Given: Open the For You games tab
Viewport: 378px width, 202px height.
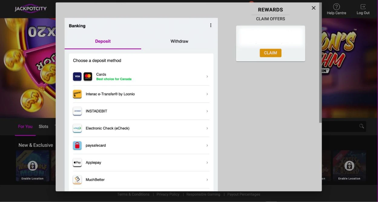Looking at the screenshot, I should point(25,127).
